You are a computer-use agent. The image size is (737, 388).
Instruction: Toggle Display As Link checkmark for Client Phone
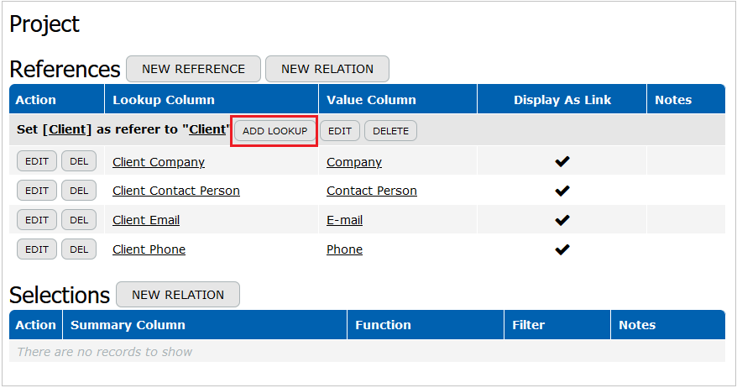pos(562,249)
